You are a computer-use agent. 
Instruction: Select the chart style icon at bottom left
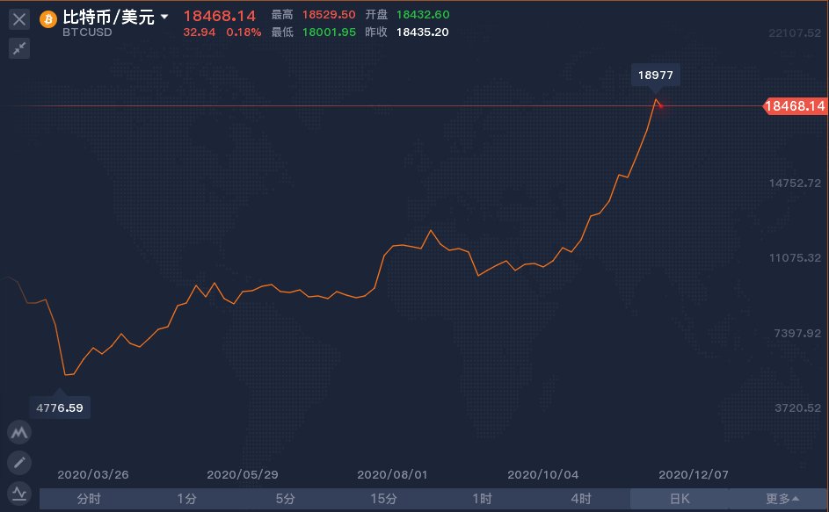coord(18,494)
